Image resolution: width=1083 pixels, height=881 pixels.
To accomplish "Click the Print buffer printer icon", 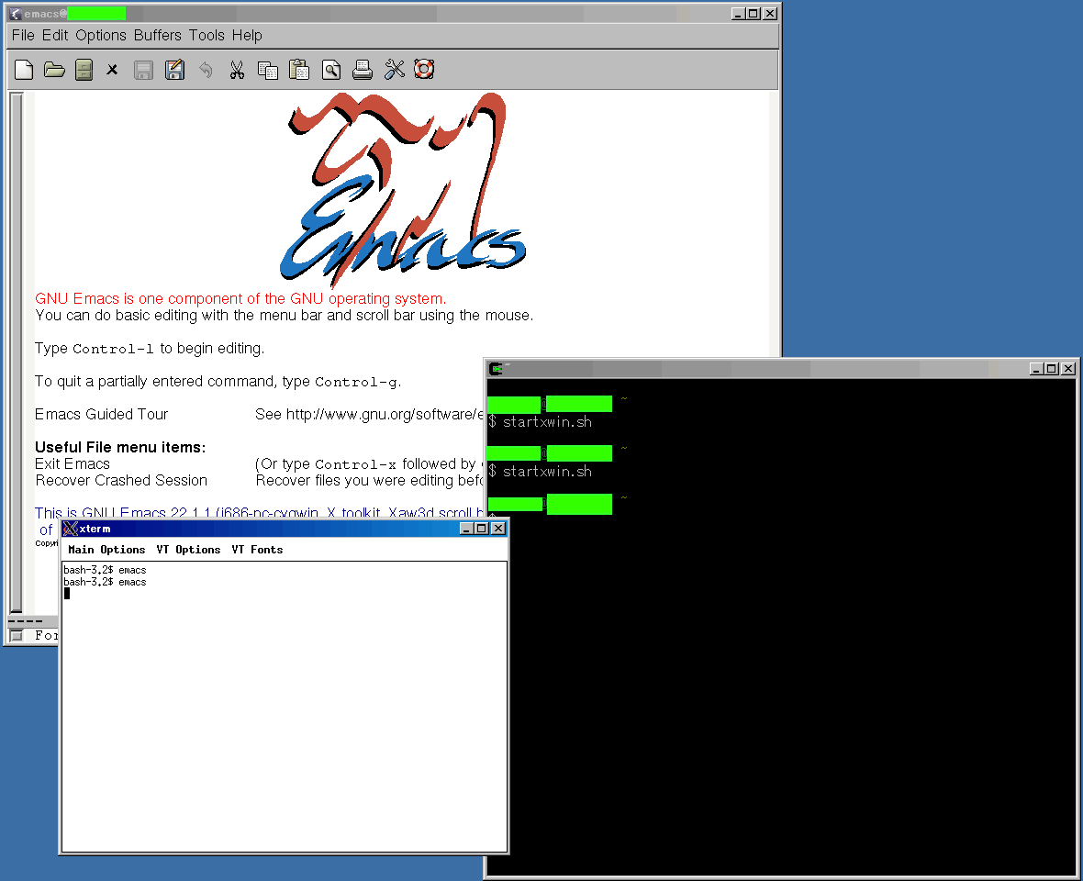I will pyautogui.click(x=362, y=70).
